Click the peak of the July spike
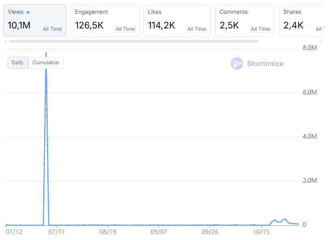Screen dimensions: 330x240 tap(46, 53)
